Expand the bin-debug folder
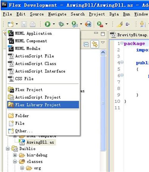Image resolution: width=149 pixels, height=172 pixels. click(15, 155)
